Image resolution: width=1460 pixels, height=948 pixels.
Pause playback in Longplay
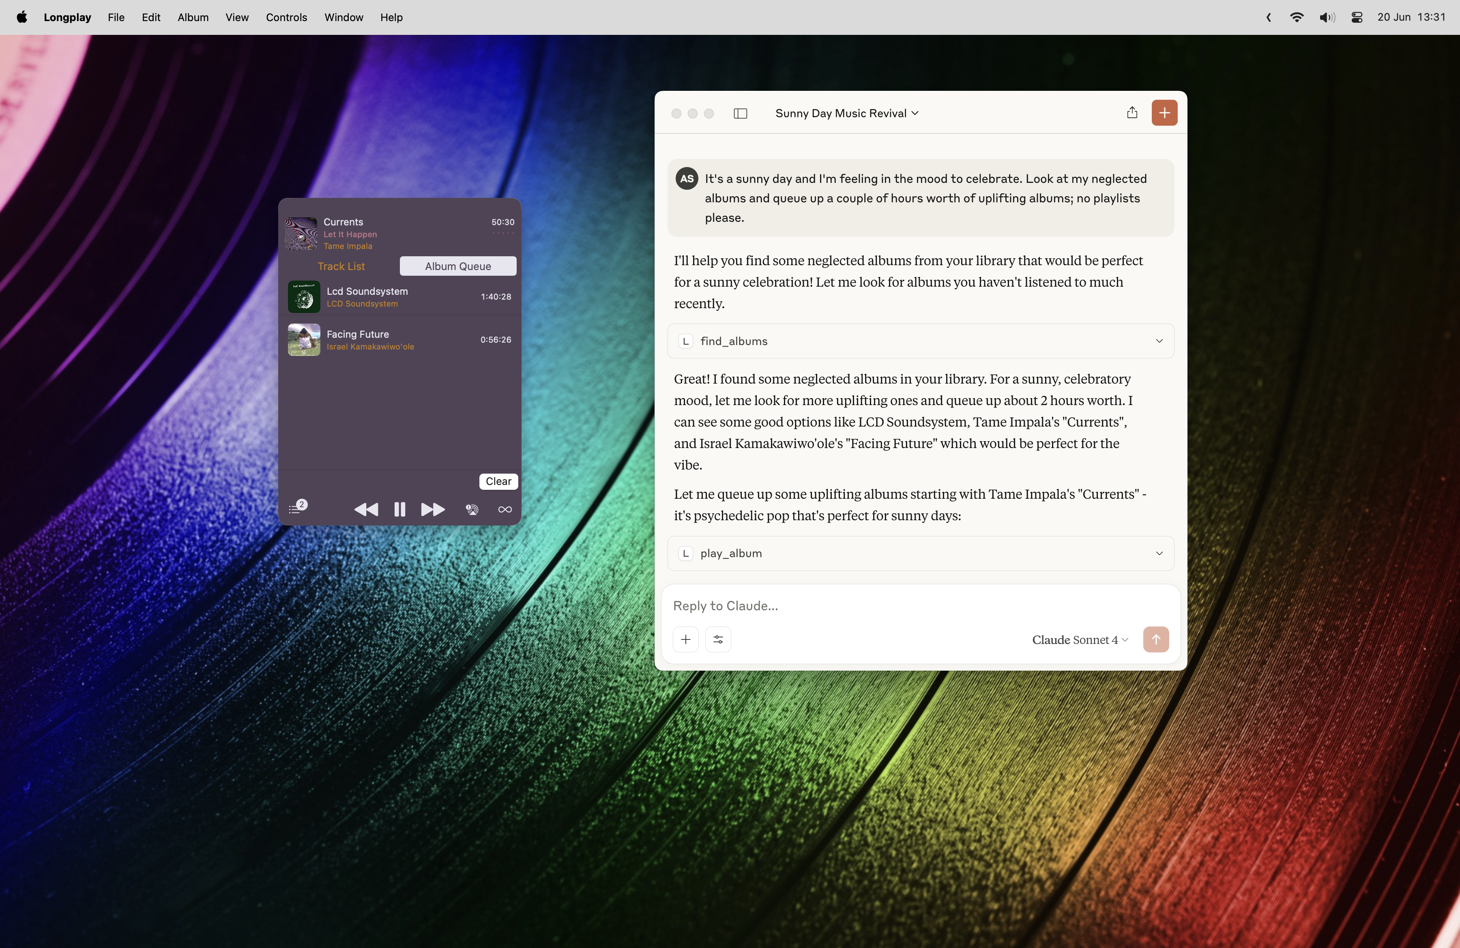pyautogui.click(x=399, y=510)
